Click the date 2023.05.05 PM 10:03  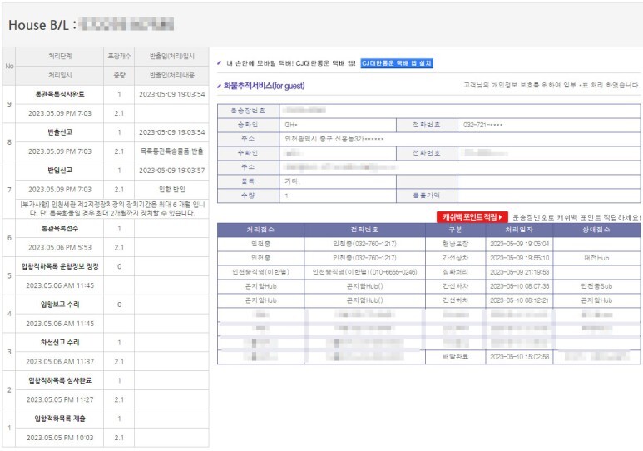(x=60, y=438)
